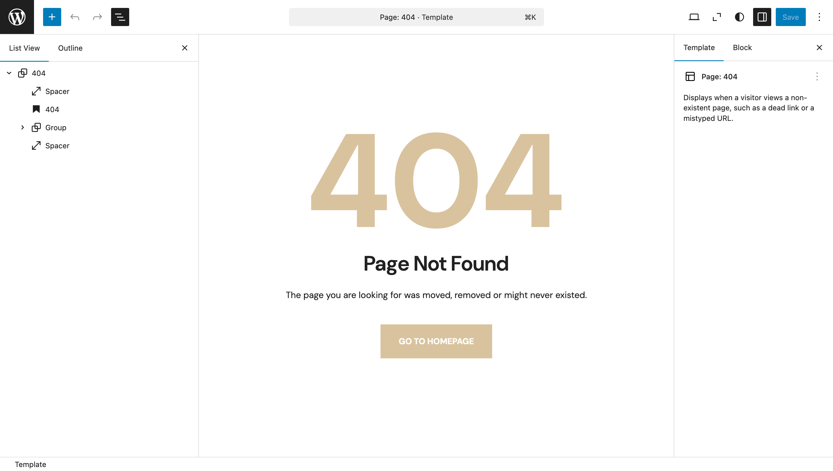Click the undo arrow icon

[75, 17]
